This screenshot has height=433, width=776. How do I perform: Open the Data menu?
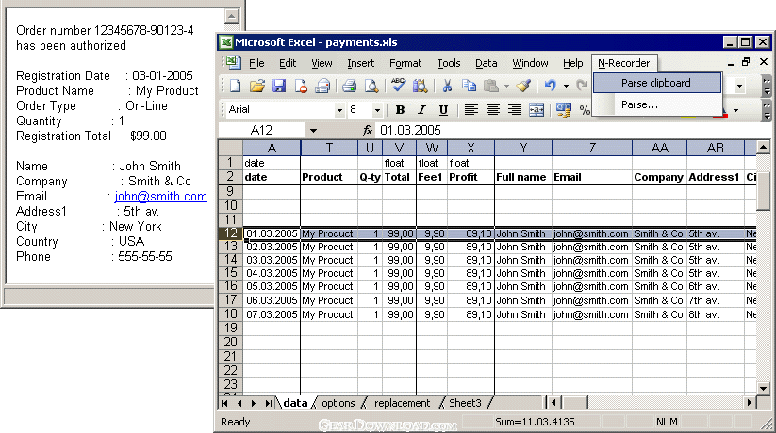486,63
